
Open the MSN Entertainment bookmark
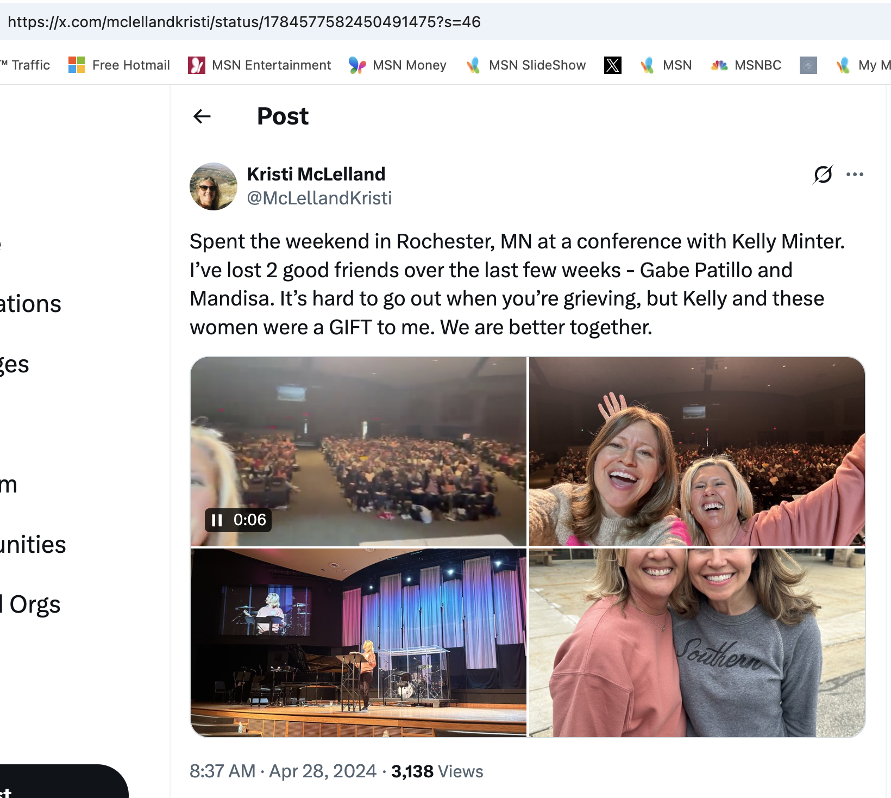[x=259, y=65]
